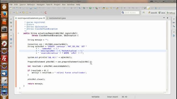Open the Run menu
The image size is (177, 99).
pyautogui.click(x=64, y=5)
